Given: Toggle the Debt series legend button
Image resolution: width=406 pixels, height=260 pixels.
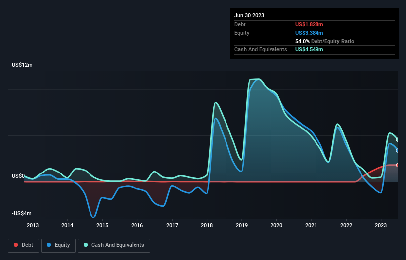Looking at the screenshot, I should click(24, 245).
